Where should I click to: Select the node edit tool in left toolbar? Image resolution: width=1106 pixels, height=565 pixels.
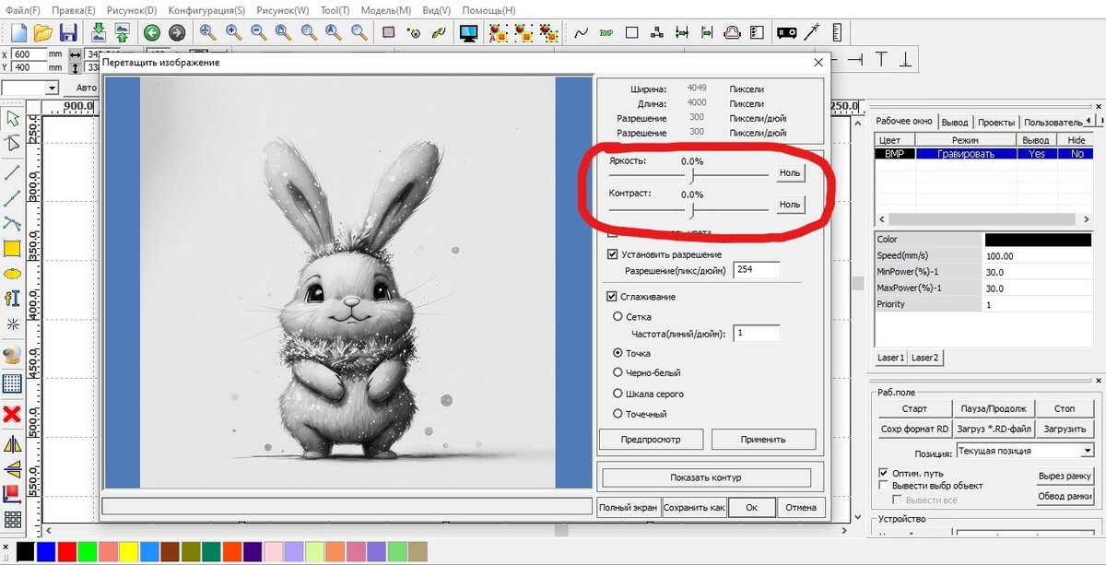[12, 145]
